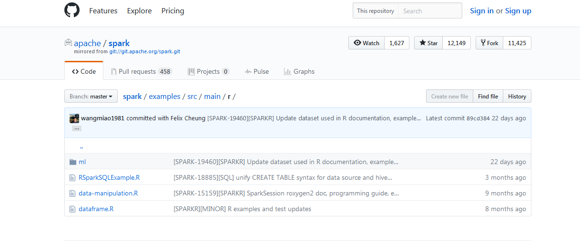The height and width of the screenshot is (243, 580).
Task: Open the Branch: master dropdown
Action: point(91,96)
